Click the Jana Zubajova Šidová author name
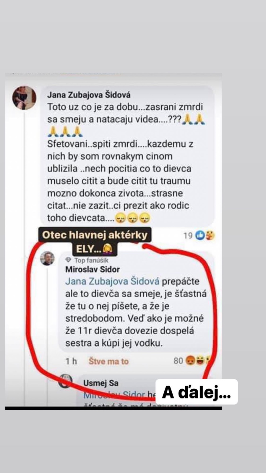Screen dimensions: 266x473 [x=89, y=95]
